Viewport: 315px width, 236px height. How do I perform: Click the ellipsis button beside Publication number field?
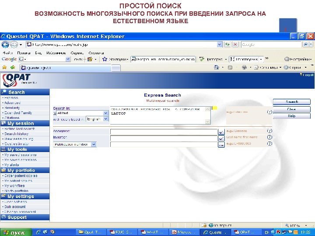221,145
